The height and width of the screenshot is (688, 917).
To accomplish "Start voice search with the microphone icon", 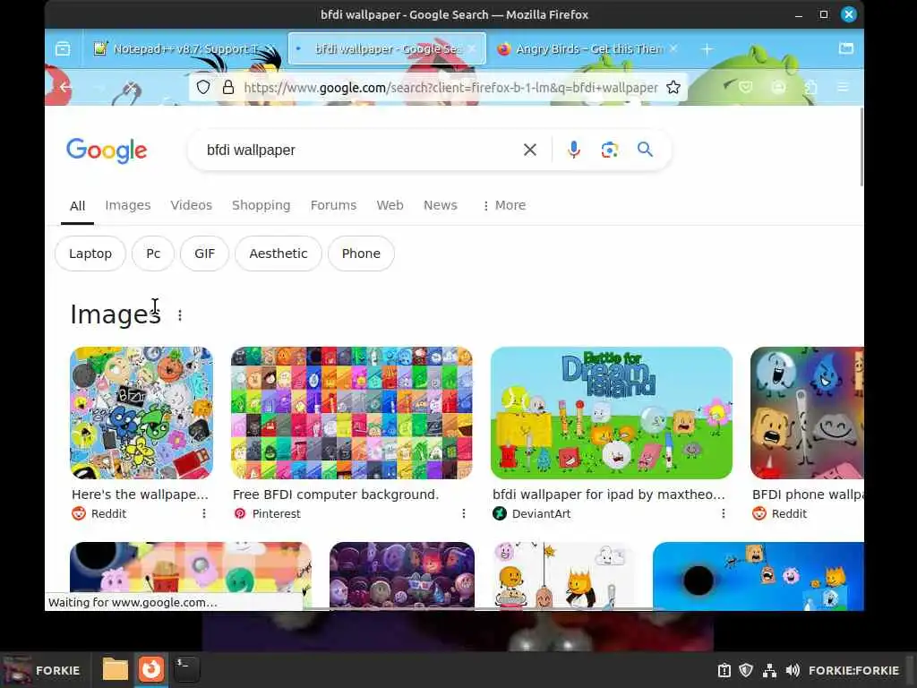I will pos(574,150).
